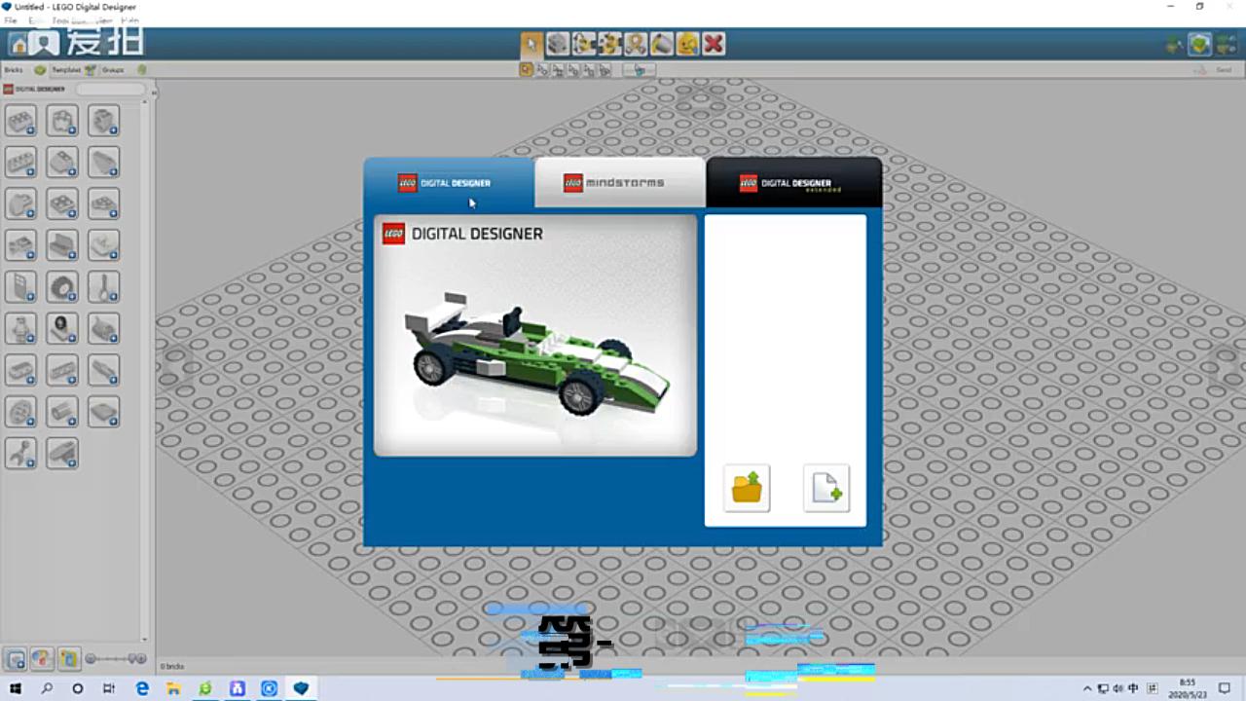Select the red X Delete tool
Viewport: 1246px width, 701px height.
(714, 44)
